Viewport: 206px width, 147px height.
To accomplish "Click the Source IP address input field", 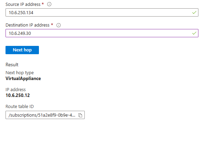I will pyautogui.click(x=102, y=12).
